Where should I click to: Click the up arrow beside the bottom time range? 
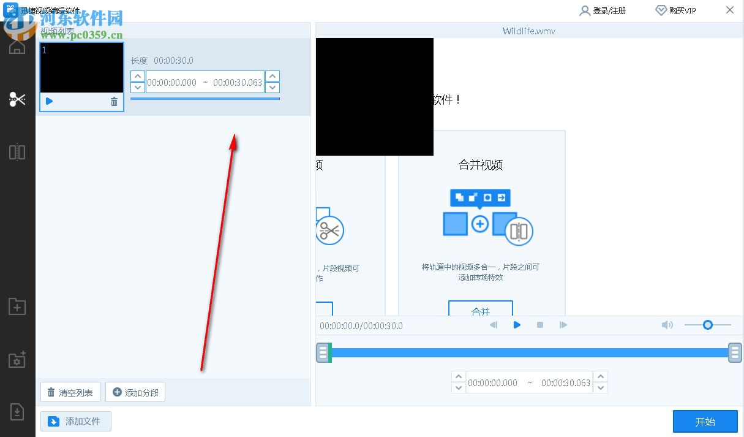(x=459, y=376)
